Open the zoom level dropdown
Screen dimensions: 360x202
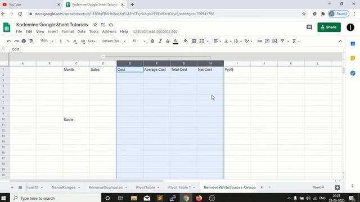[x=47, y=41]
